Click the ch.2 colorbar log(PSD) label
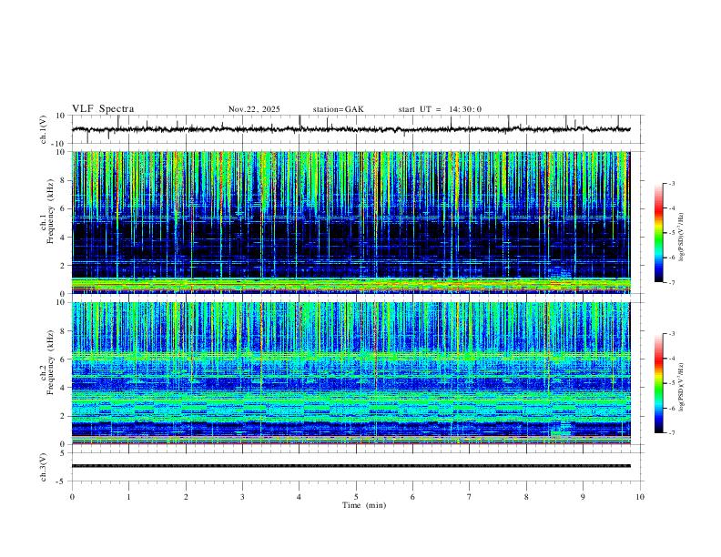Screen dimensions: 721x557 tap(682, 388)
